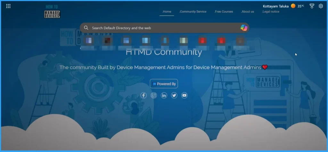Open the About us menu item
The image size is (328, 152).
tap(248, 12)
